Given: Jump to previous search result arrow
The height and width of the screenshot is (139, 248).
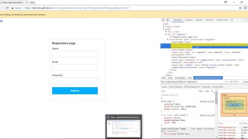Looking at the screenshot, I should (x=232, y=81).
